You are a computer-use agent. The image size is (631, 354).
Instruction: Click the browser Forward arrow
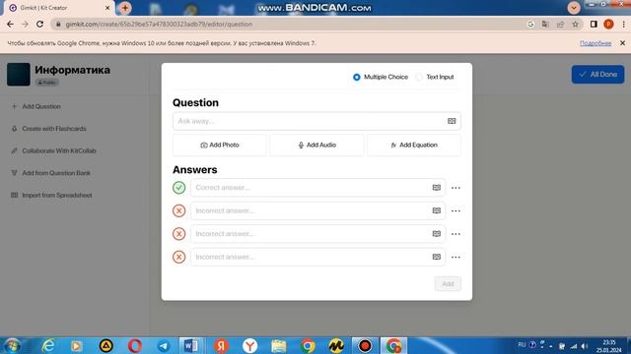[x=25, y=24]
